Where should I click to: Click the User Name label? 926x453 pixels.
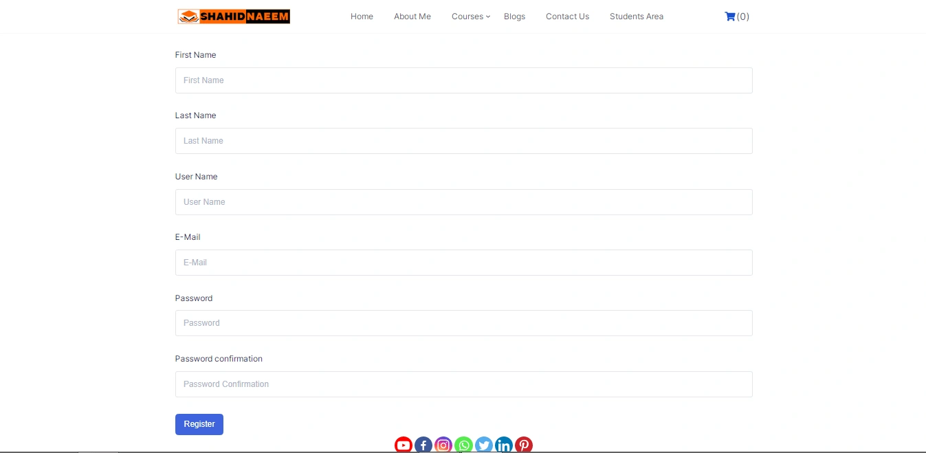(197, 177)
